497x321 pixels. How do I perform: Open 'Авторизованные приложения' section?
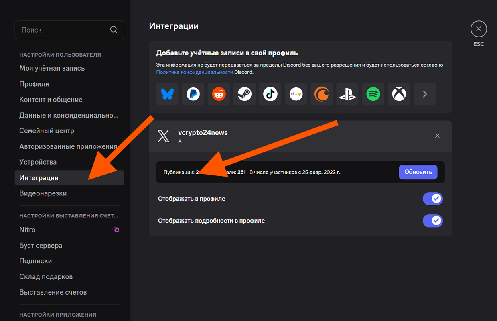(x=69, y=146)
